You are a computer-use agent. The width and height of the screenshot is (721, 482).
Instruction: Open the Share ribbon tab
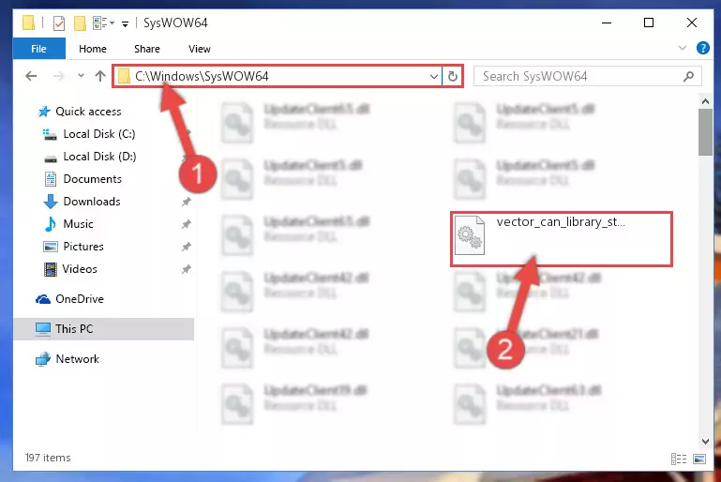[147, 49]
